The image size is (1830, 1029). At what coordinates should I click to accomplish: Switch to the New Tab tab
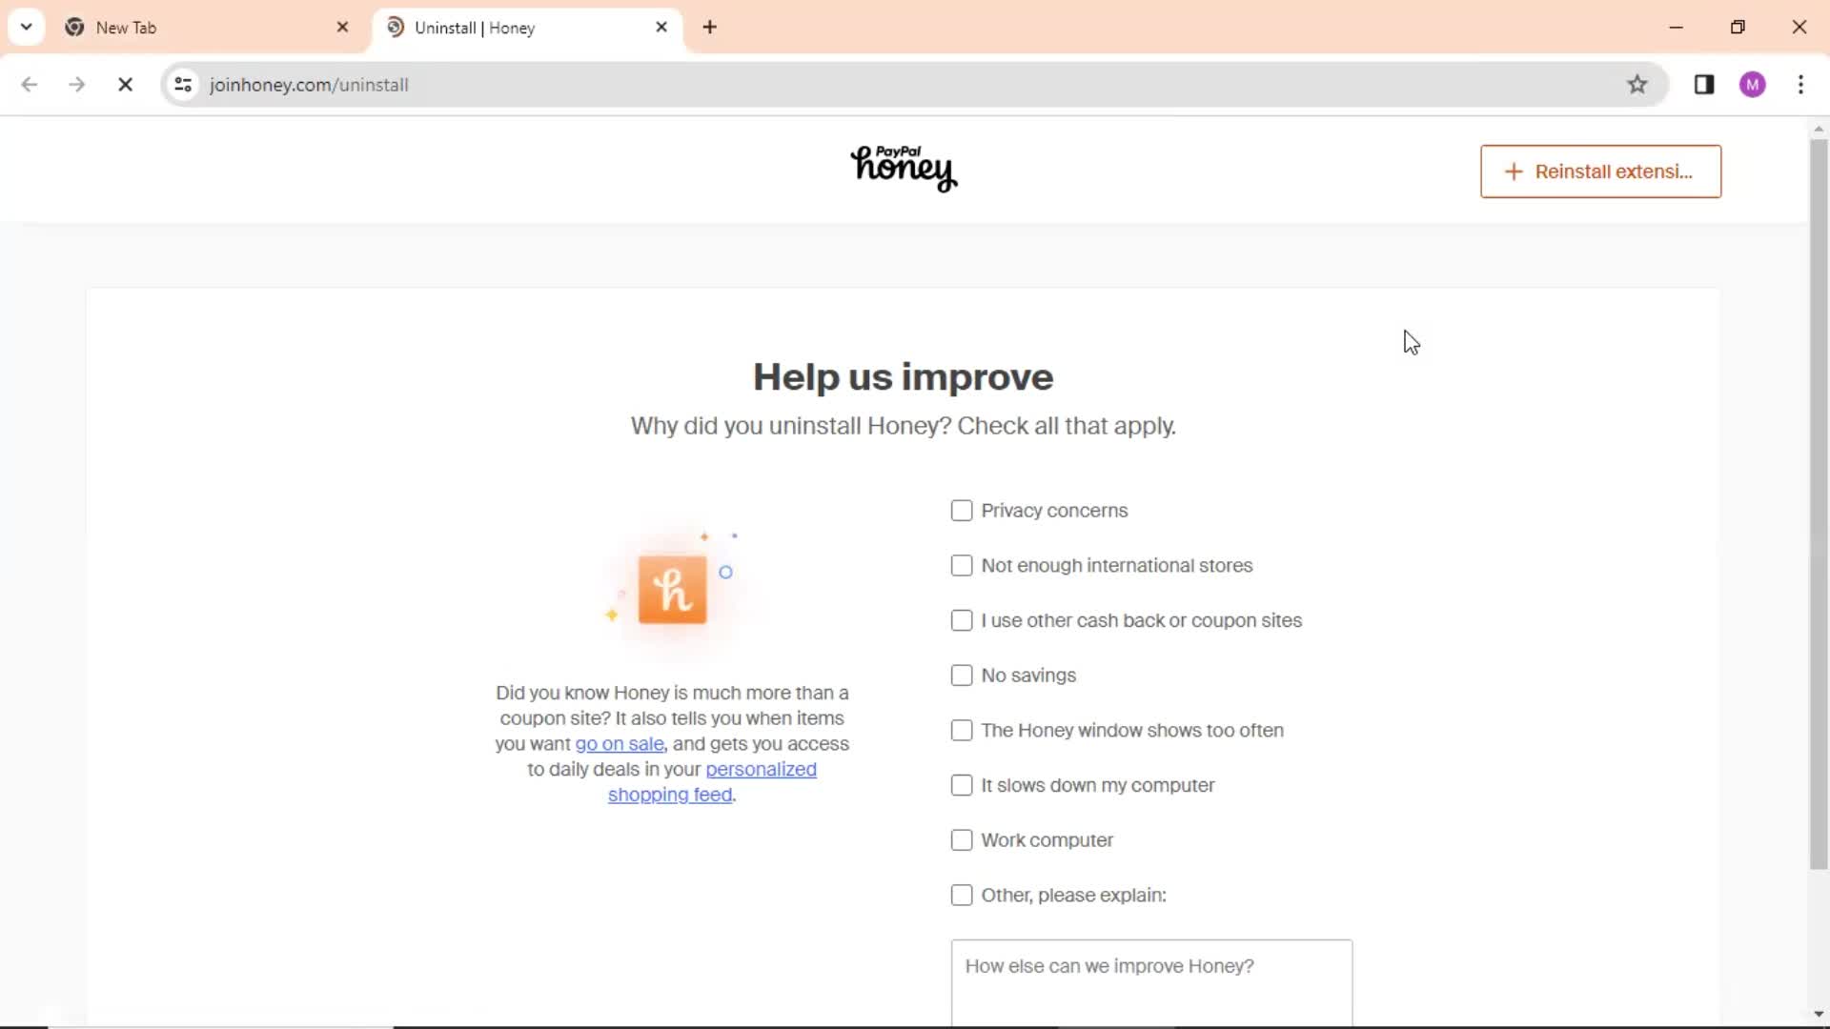click(x=208, y=28)
